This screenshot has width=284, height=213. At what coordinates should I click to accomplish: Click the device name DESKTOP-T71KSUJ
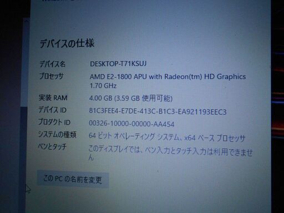tap(118, 64)
